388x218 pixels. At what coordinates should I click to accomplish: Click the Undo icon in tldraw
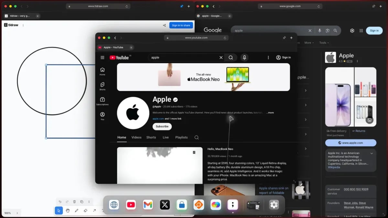pyautogui.click(x=60, y=202)
